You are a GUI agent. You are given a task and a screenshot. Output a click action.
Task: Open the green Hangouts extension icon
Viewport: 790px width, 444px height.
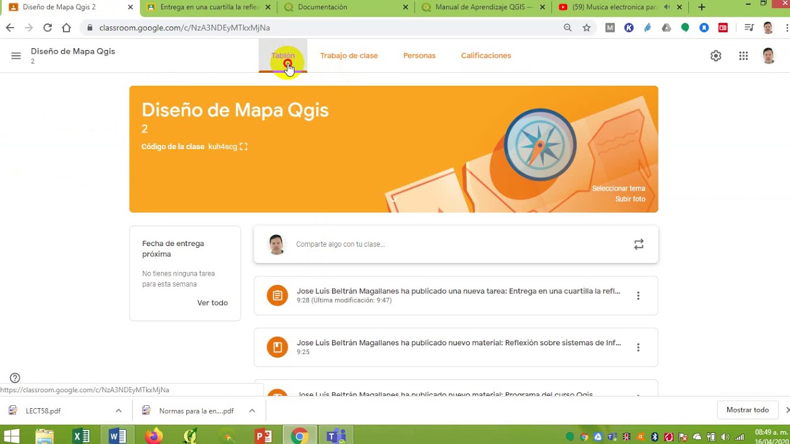pyautogui.click(x=685, y=28)
